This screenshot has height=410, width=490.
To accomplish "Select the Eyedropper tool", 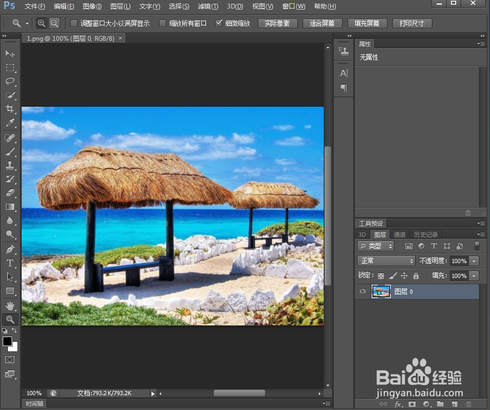I will pos(10,123).
